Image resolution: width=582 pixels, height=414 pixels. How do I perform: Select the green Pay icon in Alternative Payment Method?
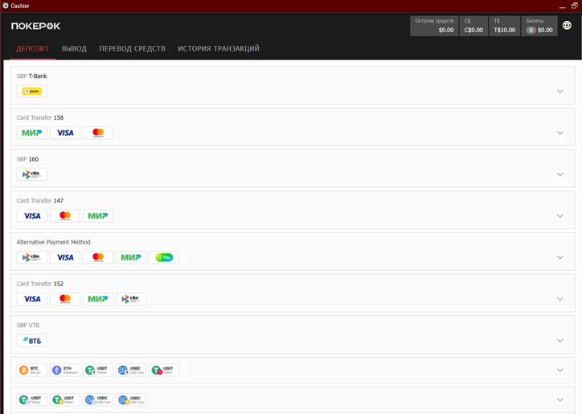pyautogui.click(x=164, y=258)
